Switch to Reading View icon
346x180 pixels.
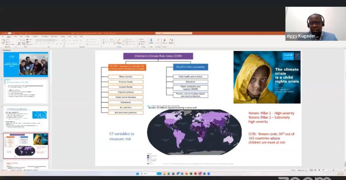click(x=319, y=170)
